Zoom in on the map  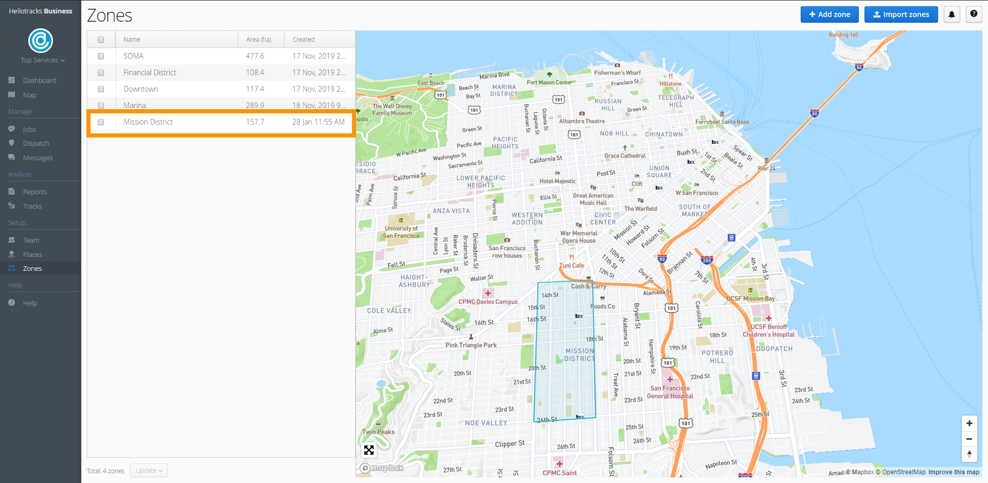pos(969,423)
